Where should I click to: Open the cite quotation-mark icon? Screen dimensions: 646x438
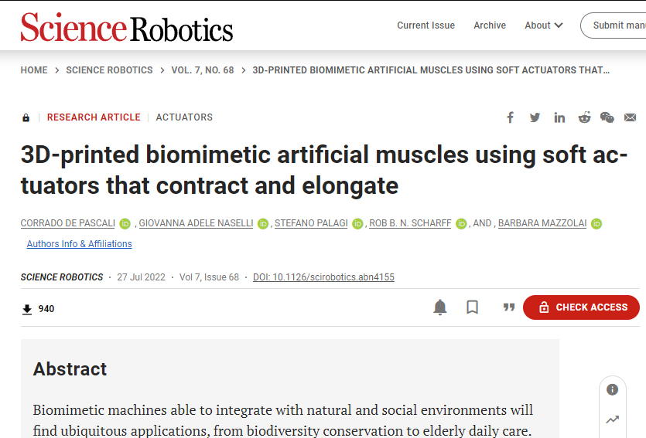coord(509,307)
